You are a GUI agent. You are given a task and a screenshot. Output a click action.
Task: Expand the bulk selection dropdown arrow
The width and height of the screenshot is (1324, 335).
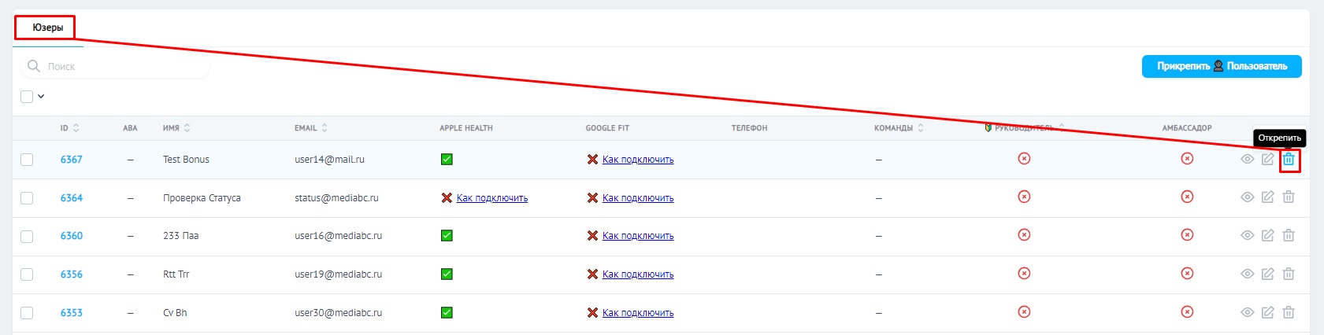[41, 97]
